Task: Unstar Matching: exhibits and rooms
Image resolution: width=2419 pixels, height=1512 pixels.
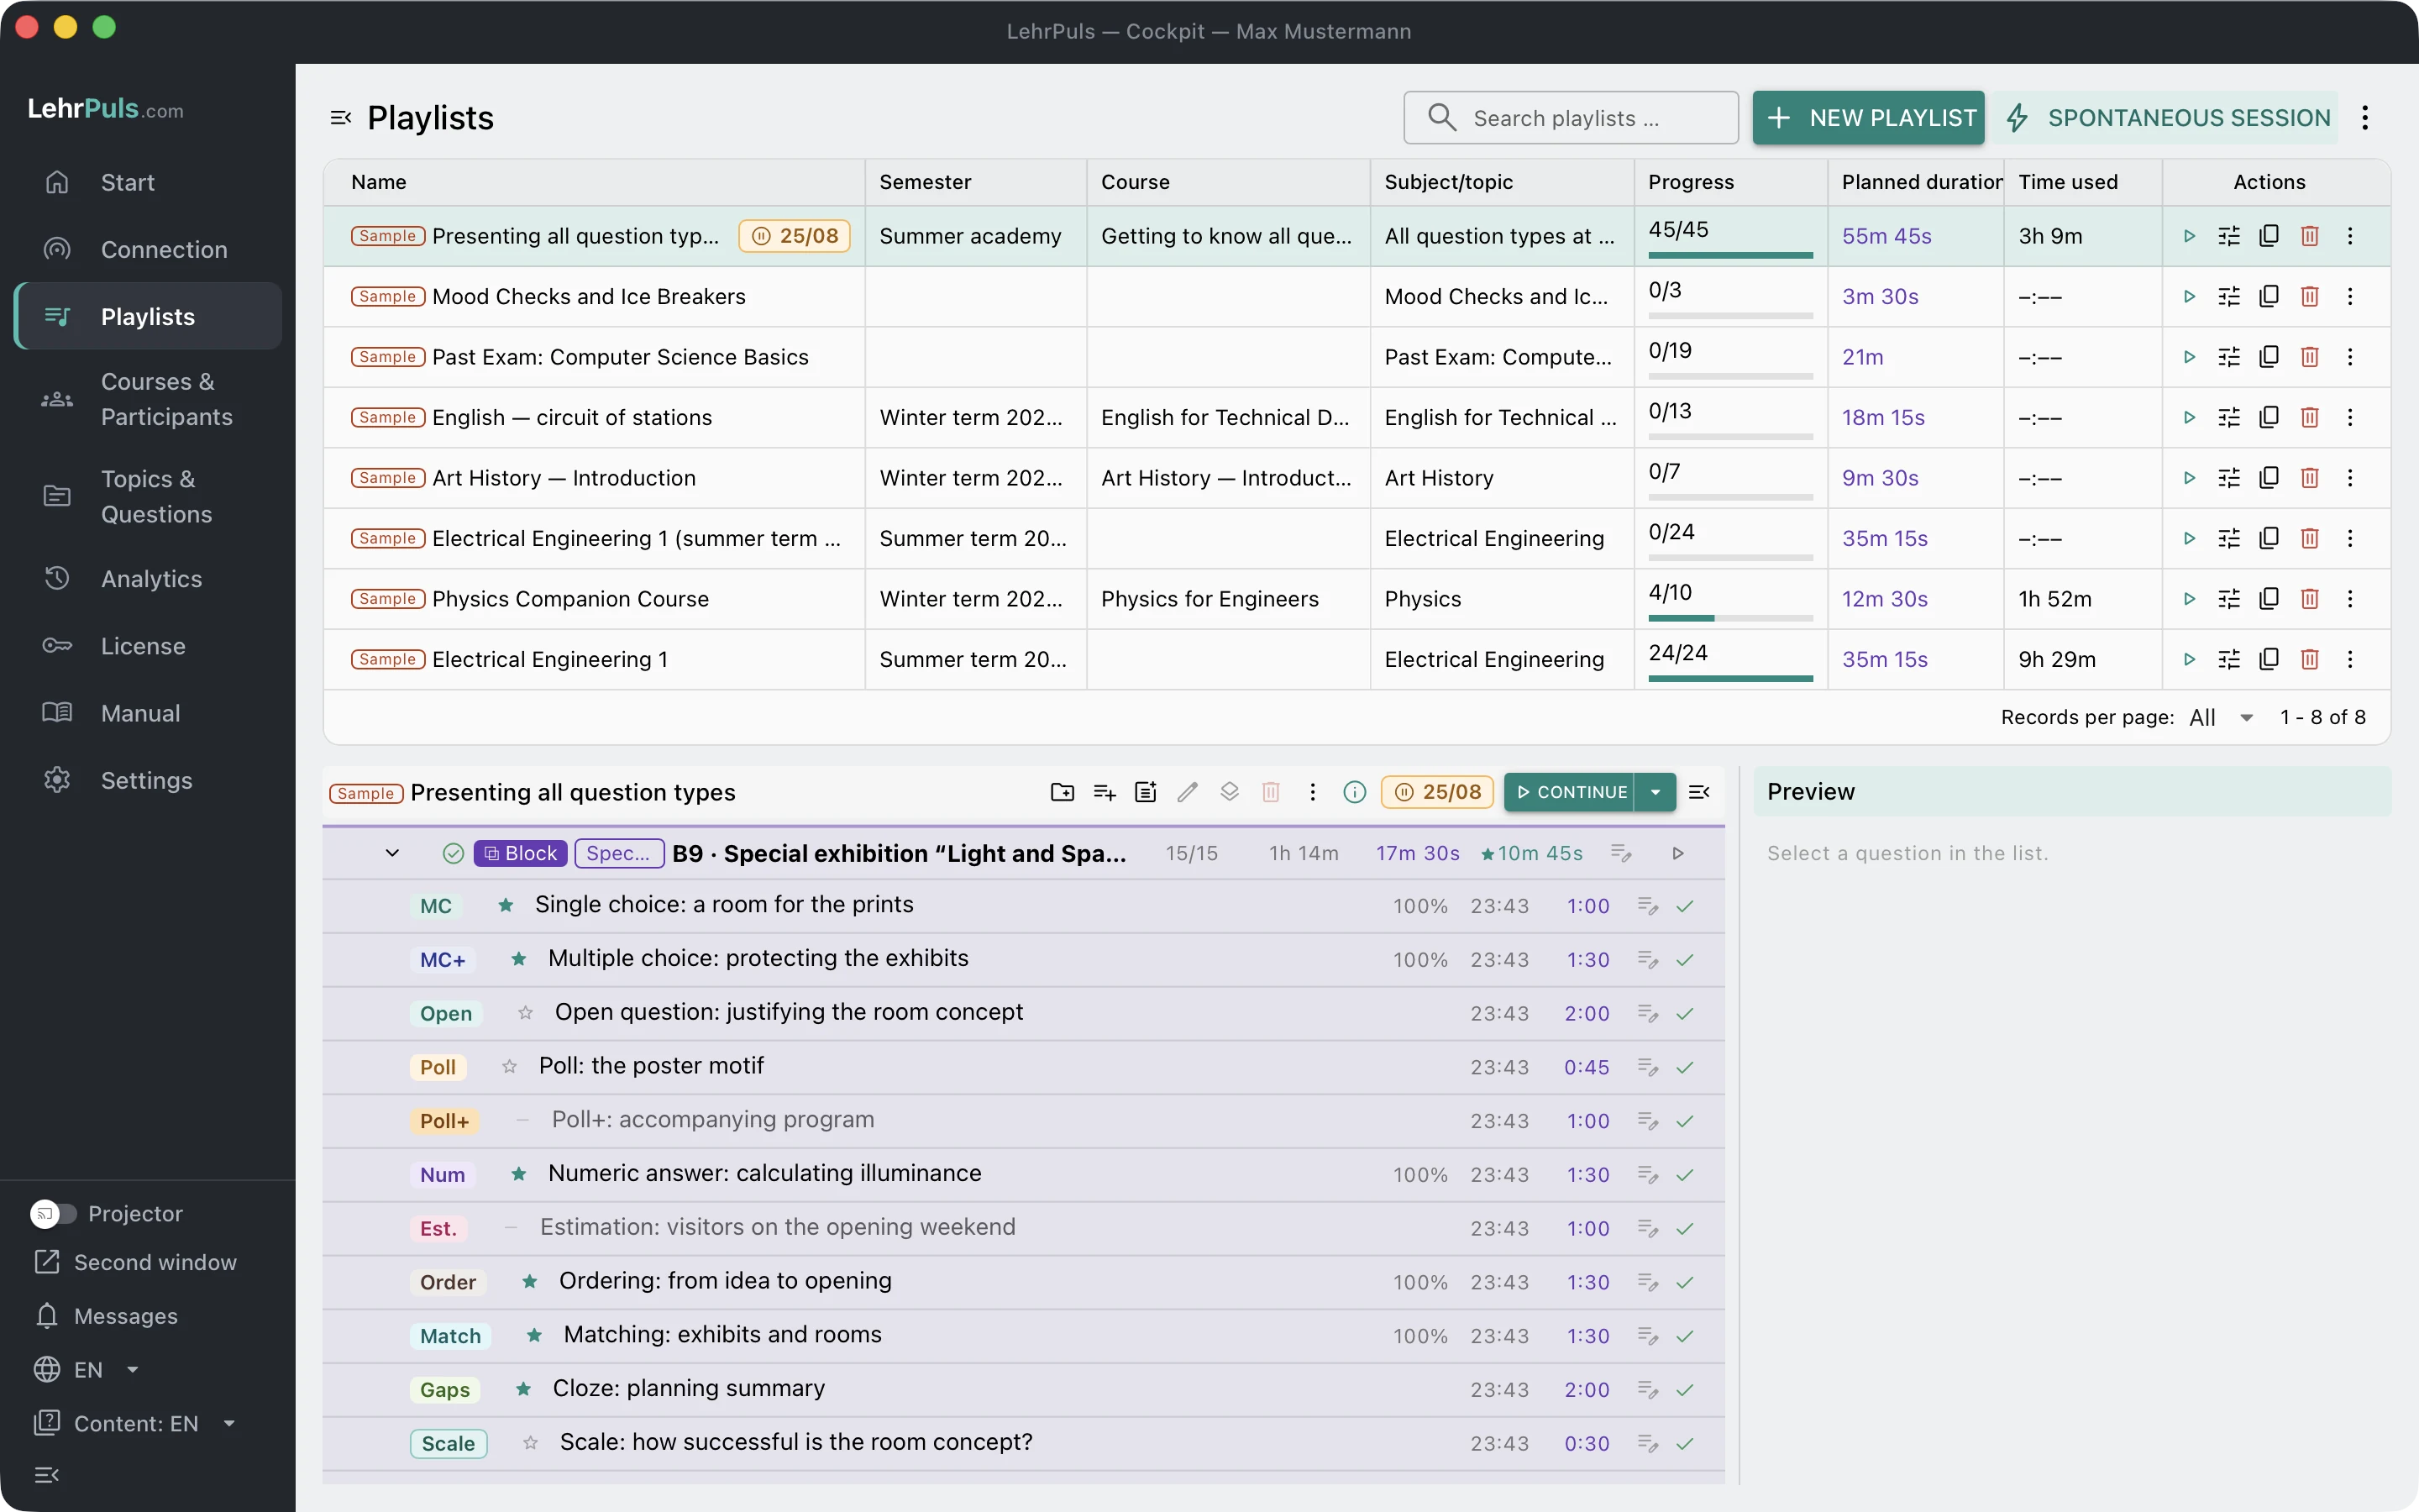Action: click(535, 1335)
